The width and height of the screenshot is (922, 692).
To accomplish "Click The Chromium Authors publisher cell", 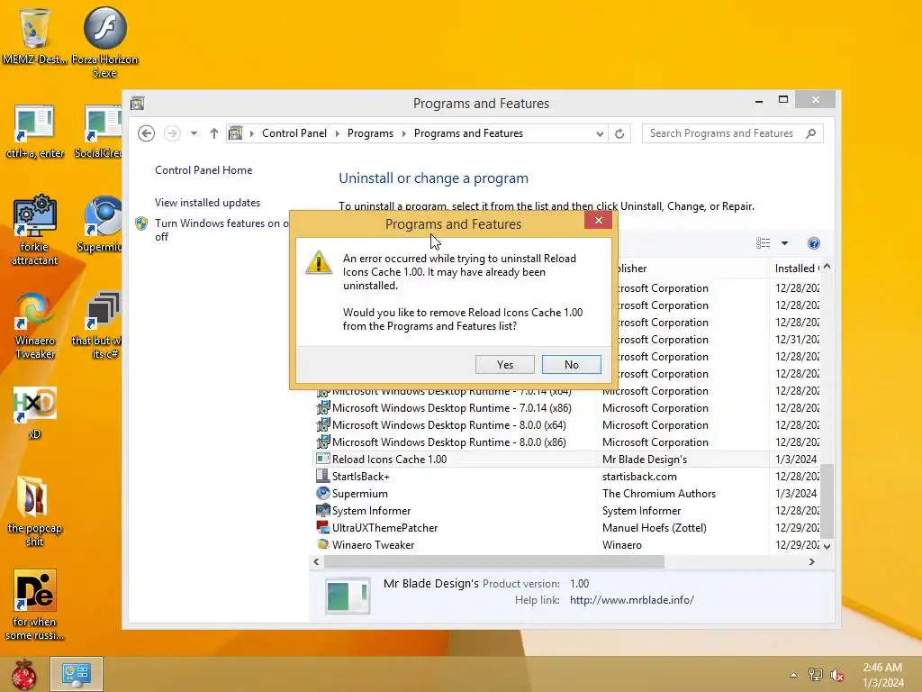I will click(658, 493).
